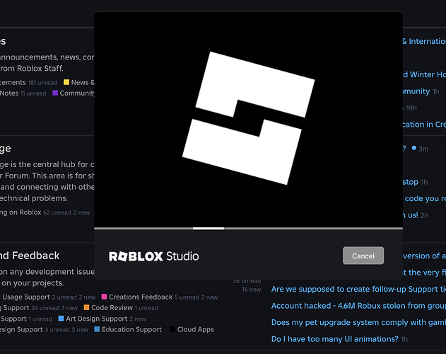The width and height of the screenshot is (446, 354).
Task: Open topic ending 'cation in Cre' on right
Action: (x=424, y=125)
